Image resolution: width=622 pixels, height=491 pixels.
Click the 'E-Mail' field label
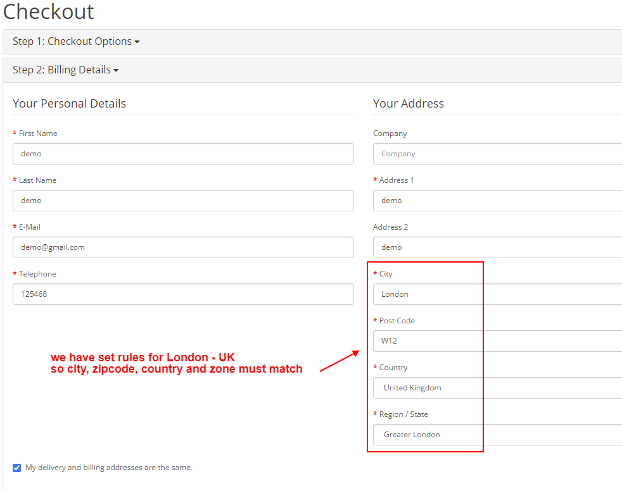(30, 227)
